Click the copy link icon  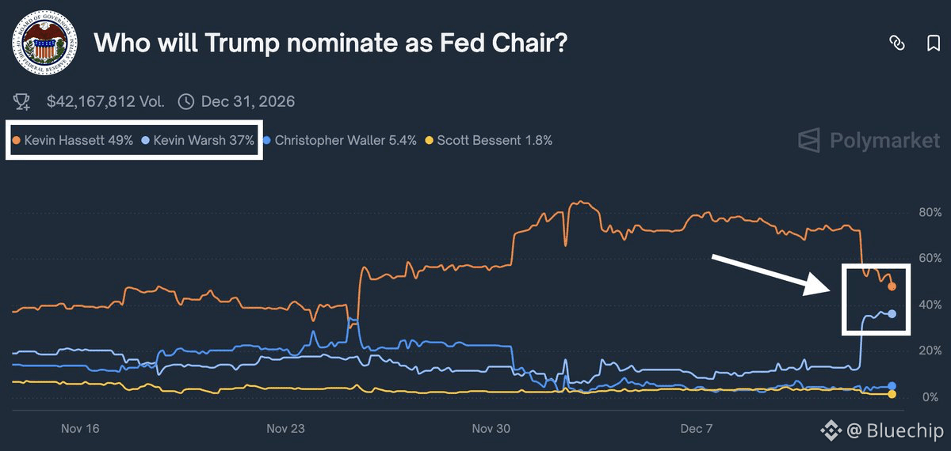(897, 44)
